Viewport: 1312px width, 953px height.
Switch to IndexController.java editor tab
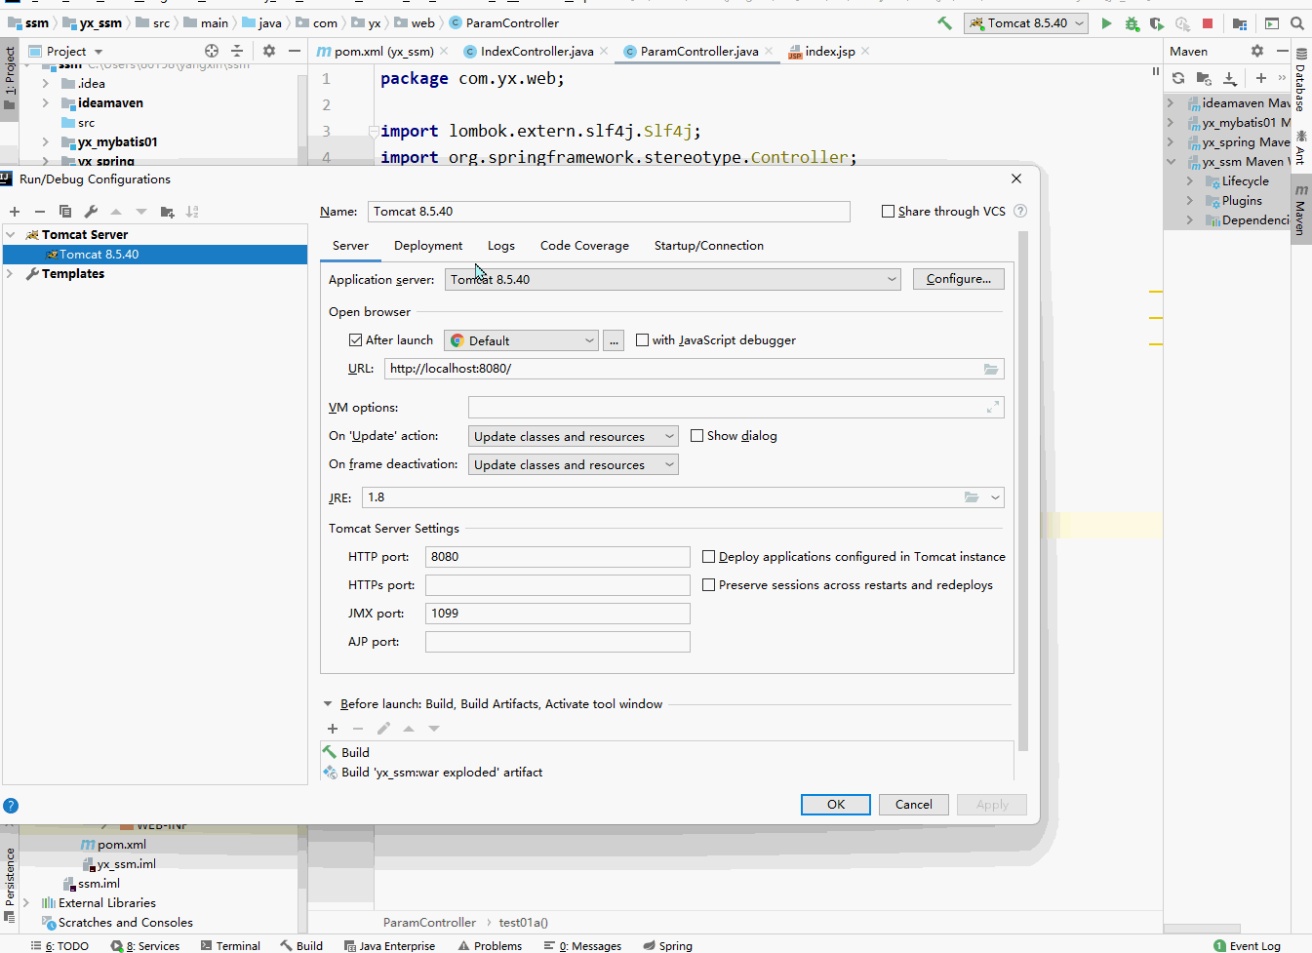coord(536,51)
